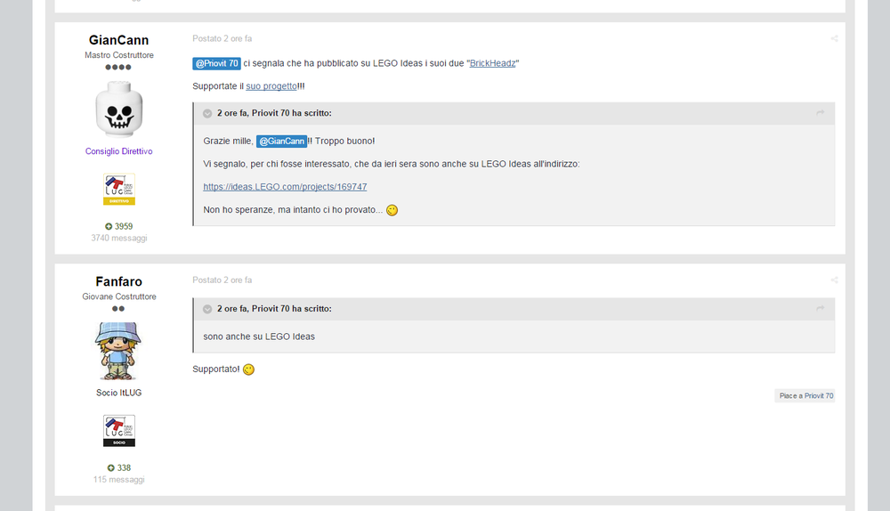Screen dimensions: 890x511
Task: Click ItLUG Socio badge under Fanfaro
Action: tap(119, 430)
